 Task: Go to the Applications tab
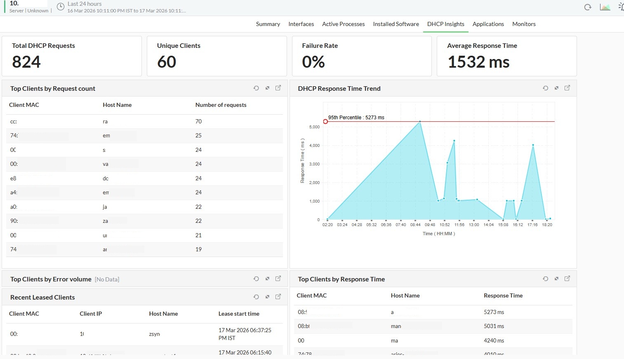[x=488, y=24]
